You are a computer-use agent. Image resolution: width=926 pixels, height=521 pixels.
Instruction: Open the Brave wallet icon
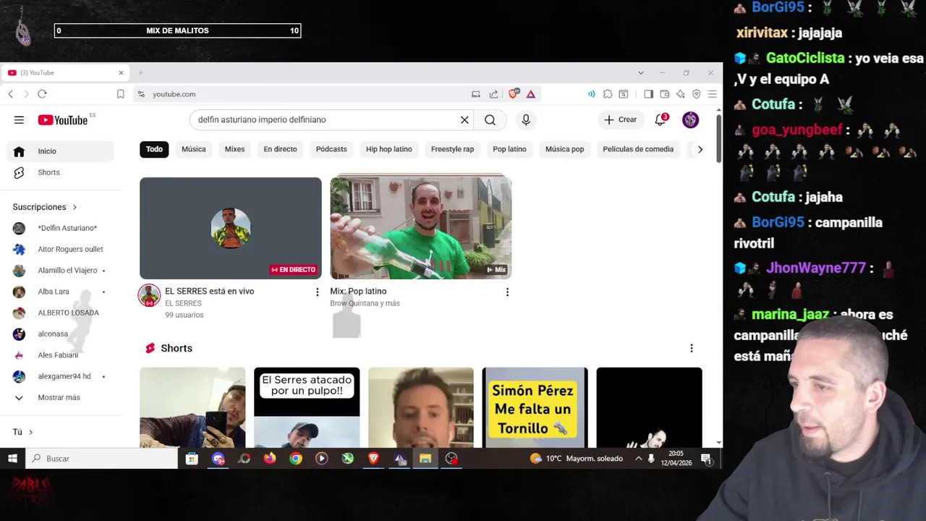click(x=665, y=94)
